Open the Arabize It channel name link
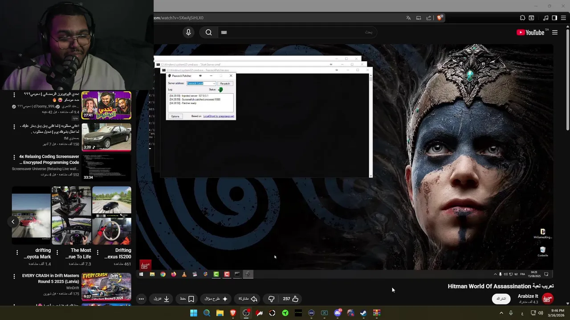The width and height of the screenshot is (570, 320). [x=528, y=296]
